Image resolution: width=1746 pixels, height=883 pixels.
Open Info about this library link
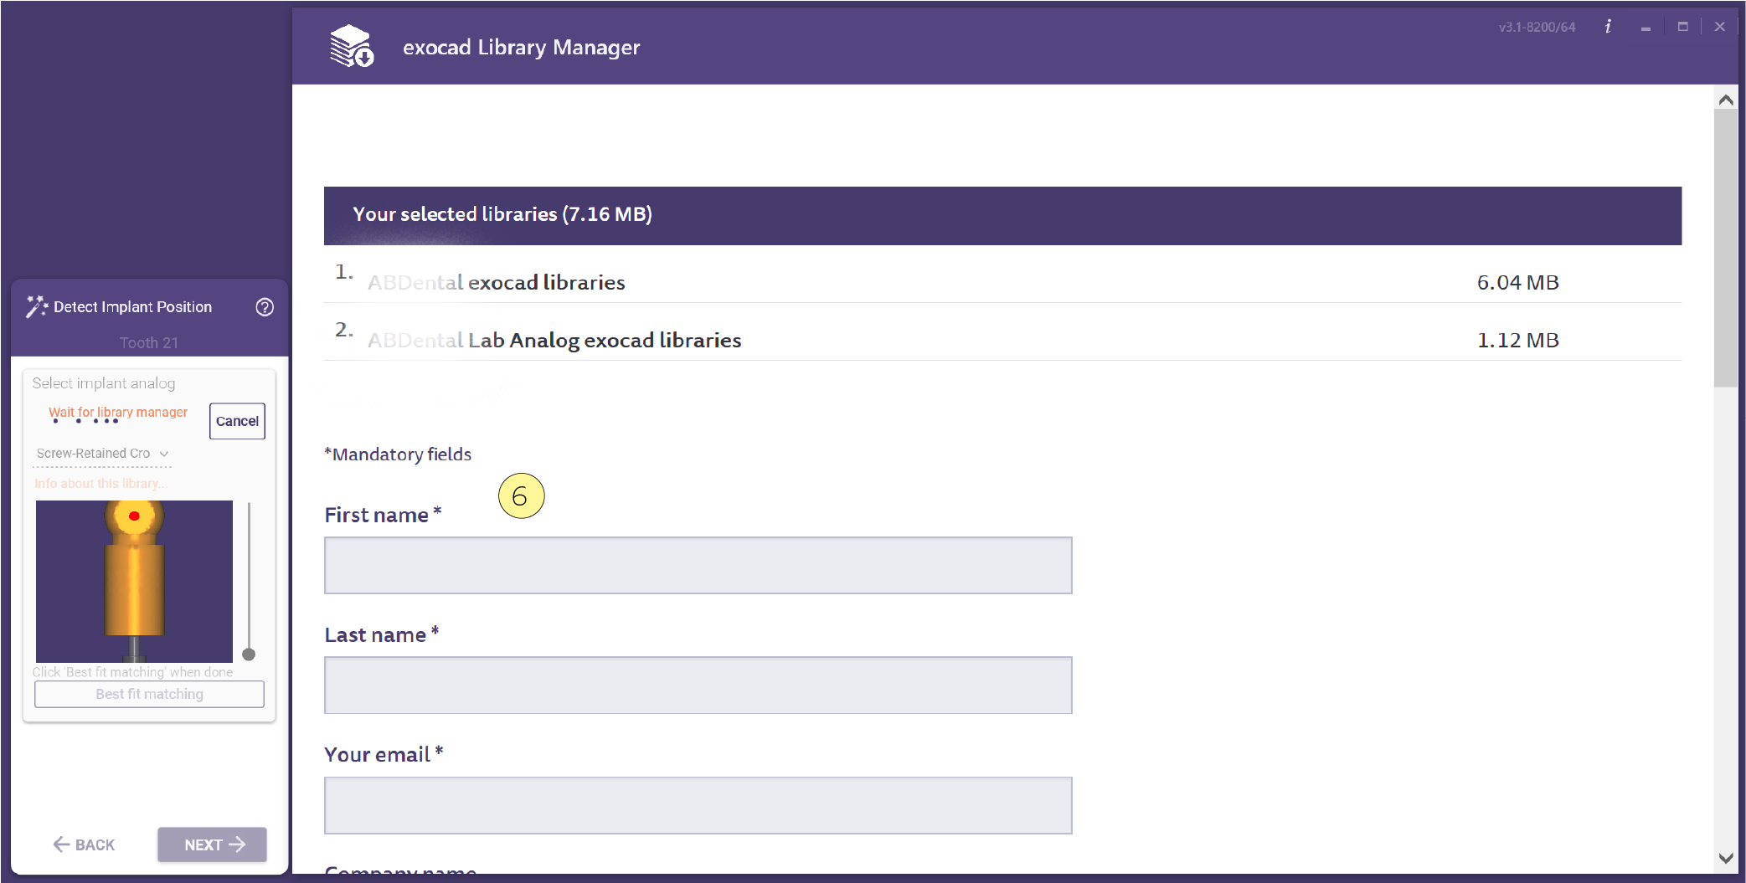tap(100, 484)
